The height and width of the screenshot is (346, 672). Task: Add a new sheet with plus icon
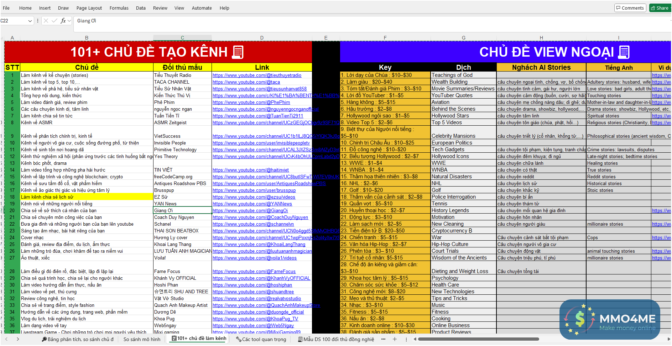[395, 339]
